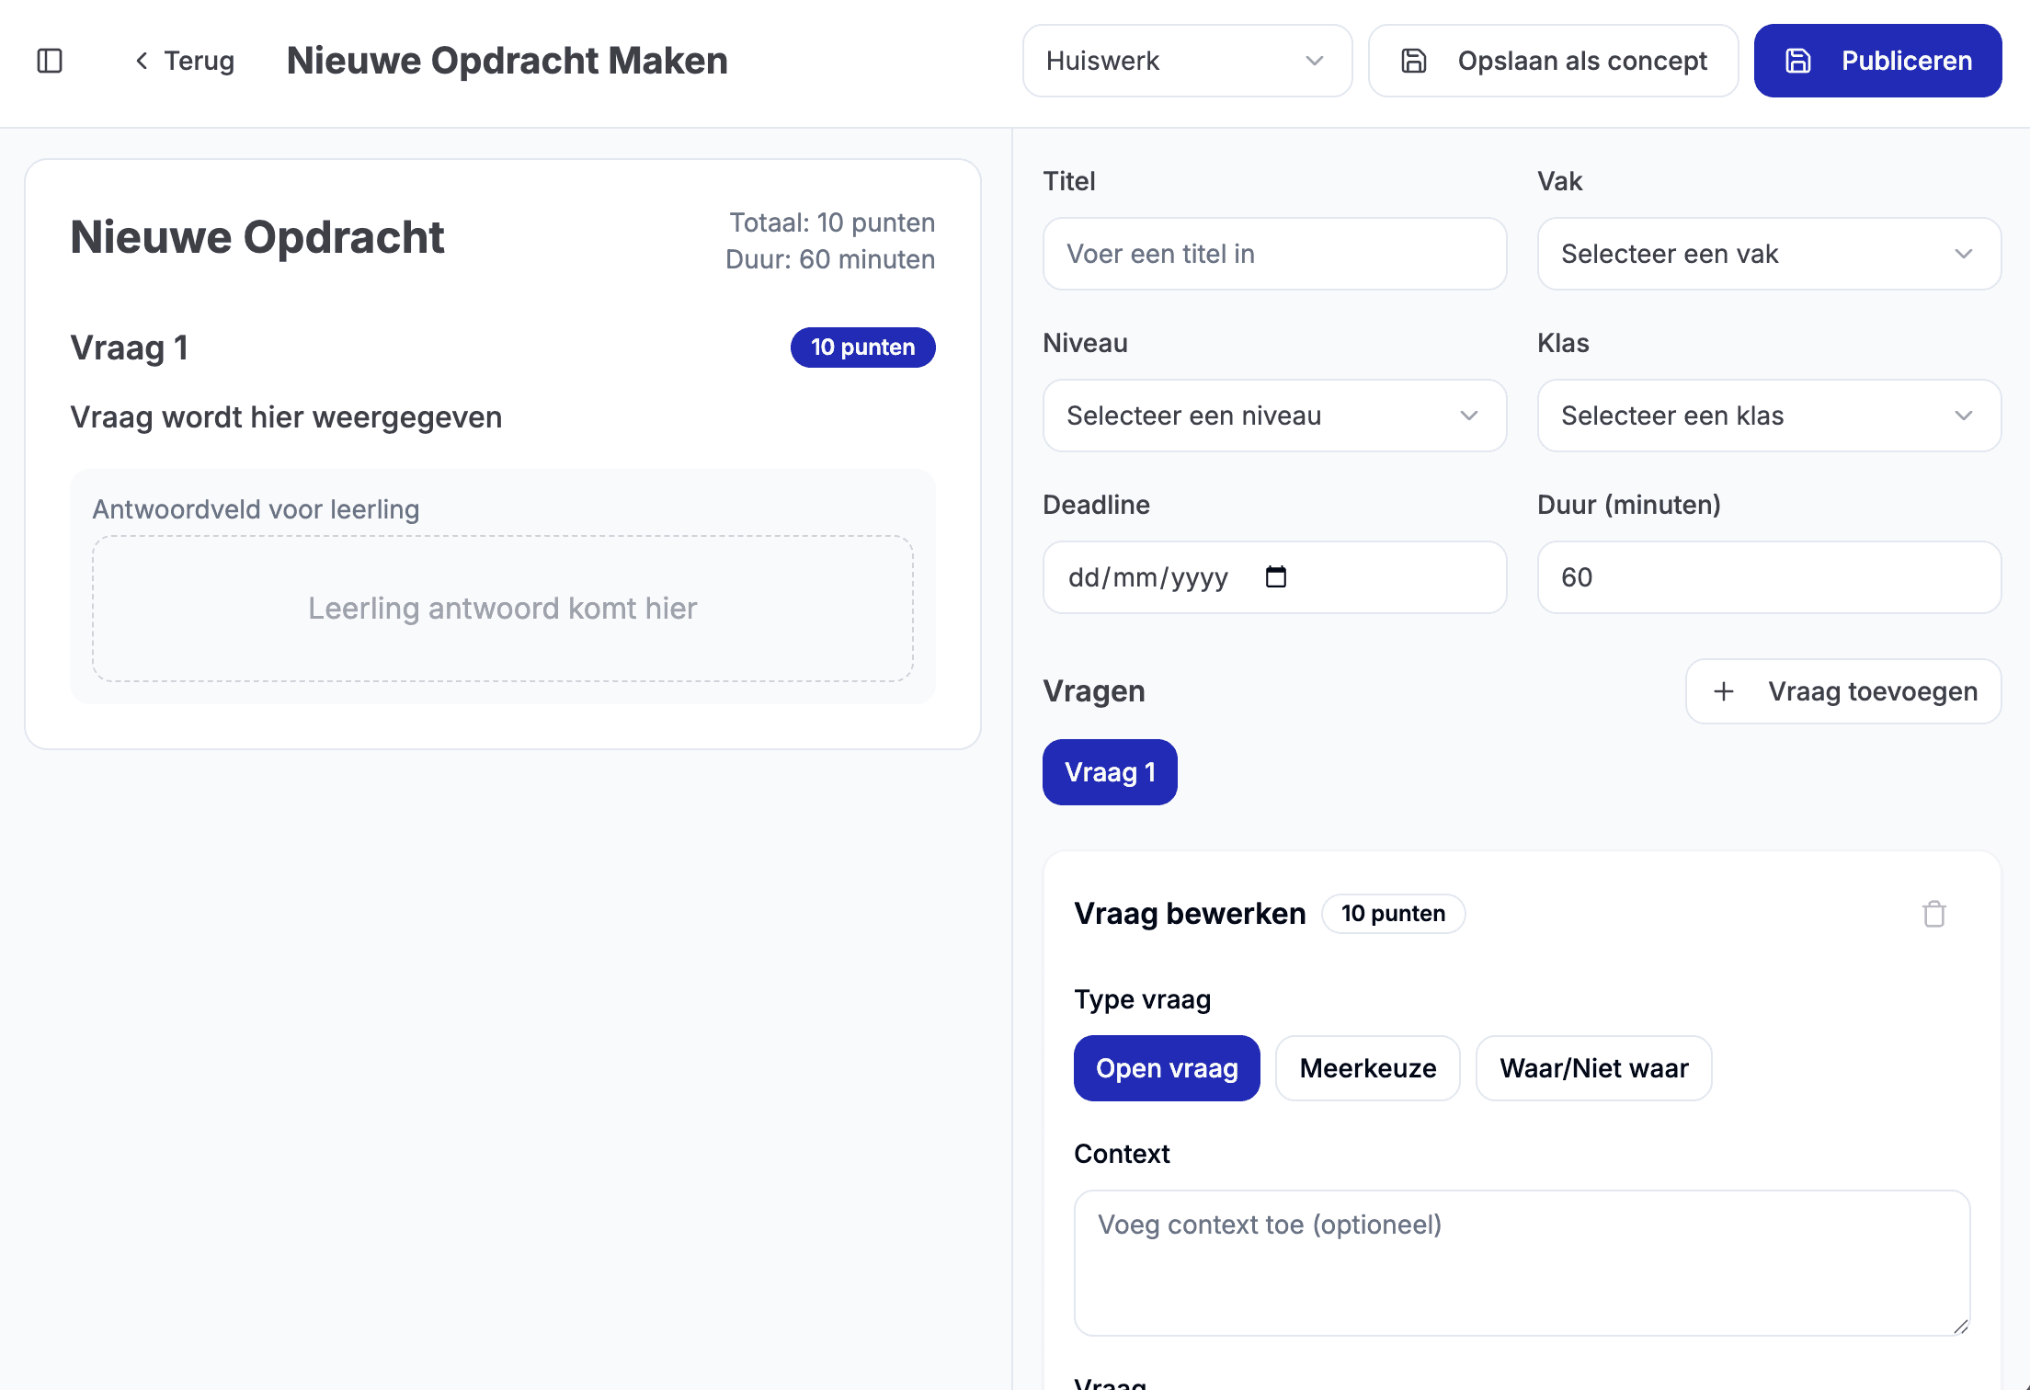
Task: Select the Waar/Niet waar question type
Action: [x=1594, y=1068]
